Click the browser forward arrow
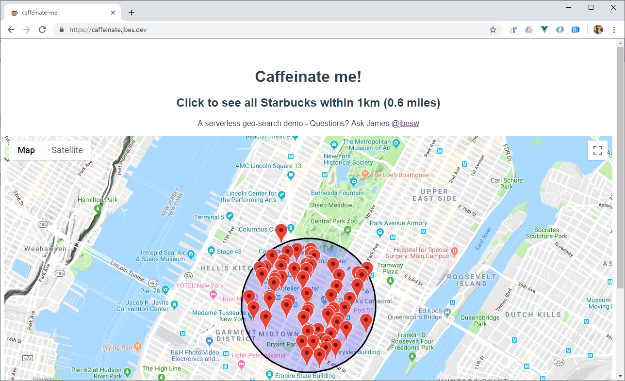 pyautogui.click(x=27, y=30)
